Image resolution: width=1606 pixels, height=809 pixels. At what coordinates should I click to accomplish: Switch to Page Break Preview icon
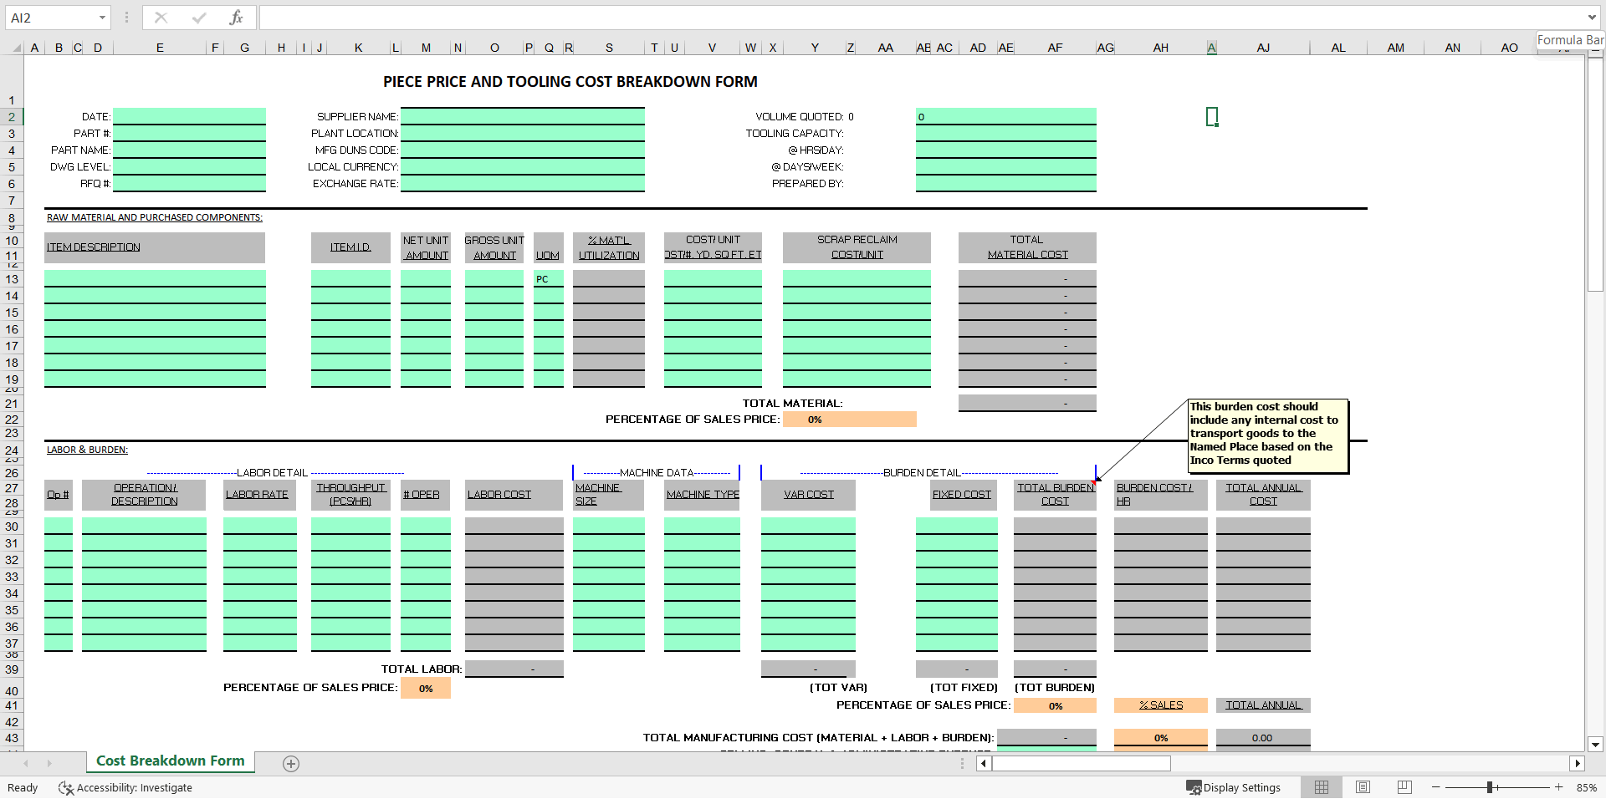coord(1404,787)
